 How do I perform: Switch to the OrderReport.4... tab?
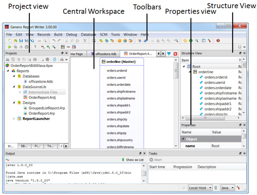(x=138, y=54)
